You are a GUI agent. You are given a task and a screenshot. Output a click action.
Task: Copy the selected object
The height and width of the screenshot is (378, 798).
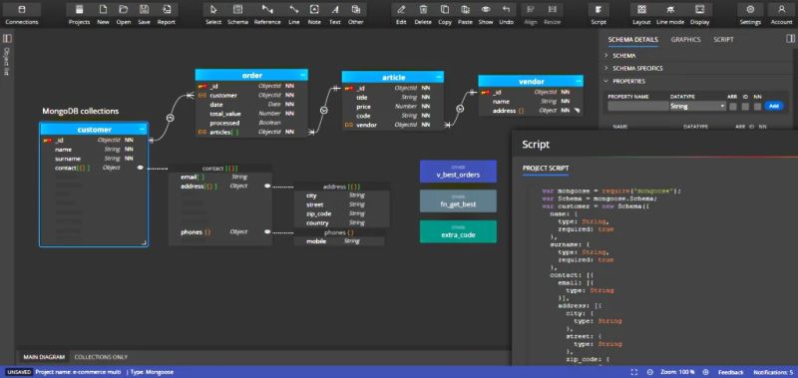(x=445, y=14)
